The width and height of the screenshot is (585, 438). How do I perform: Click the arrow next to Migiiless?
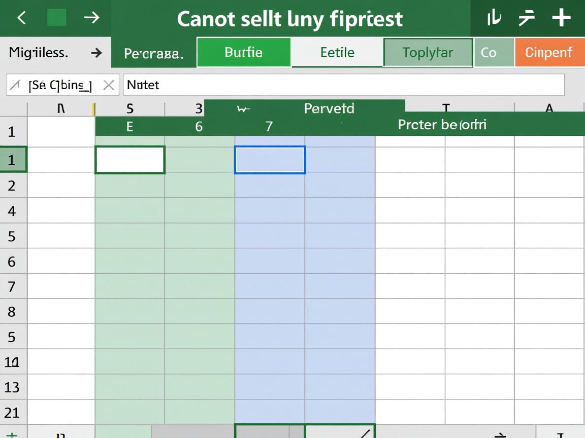(x=96, y=52)
